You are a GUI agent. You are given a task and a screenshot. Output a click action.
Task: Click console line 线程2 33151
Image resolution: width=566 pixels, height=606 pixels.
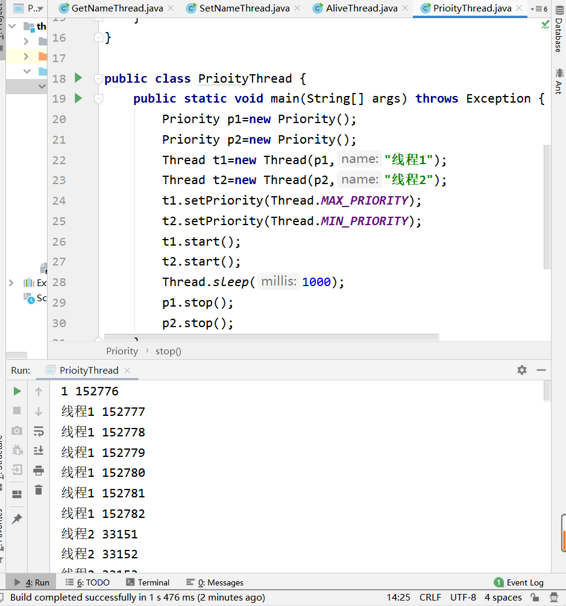tap(99, 534)
